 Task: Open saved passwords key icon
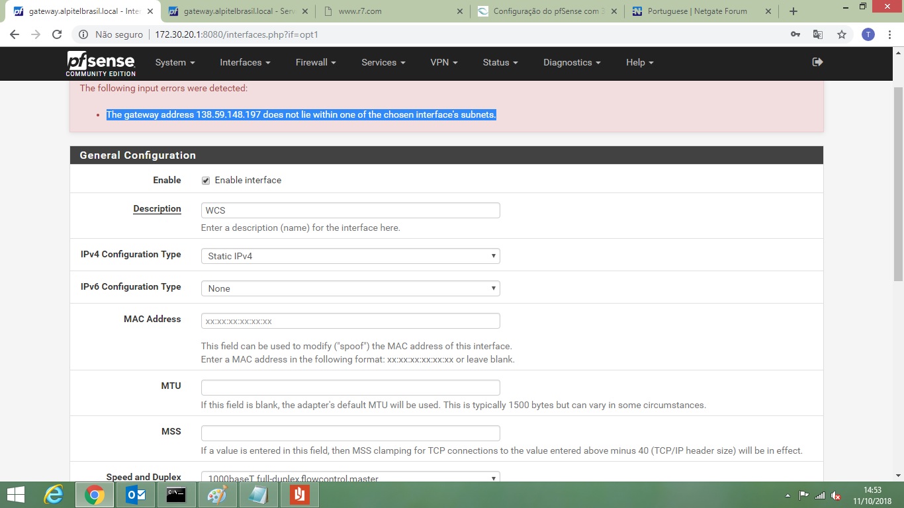795,34
